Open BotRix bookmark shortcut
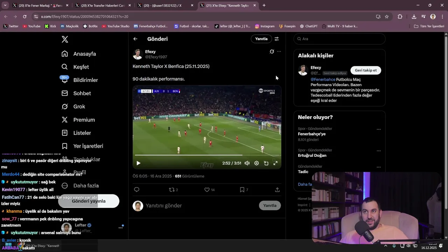The image size is (448, 252). (x=90, y=26)
